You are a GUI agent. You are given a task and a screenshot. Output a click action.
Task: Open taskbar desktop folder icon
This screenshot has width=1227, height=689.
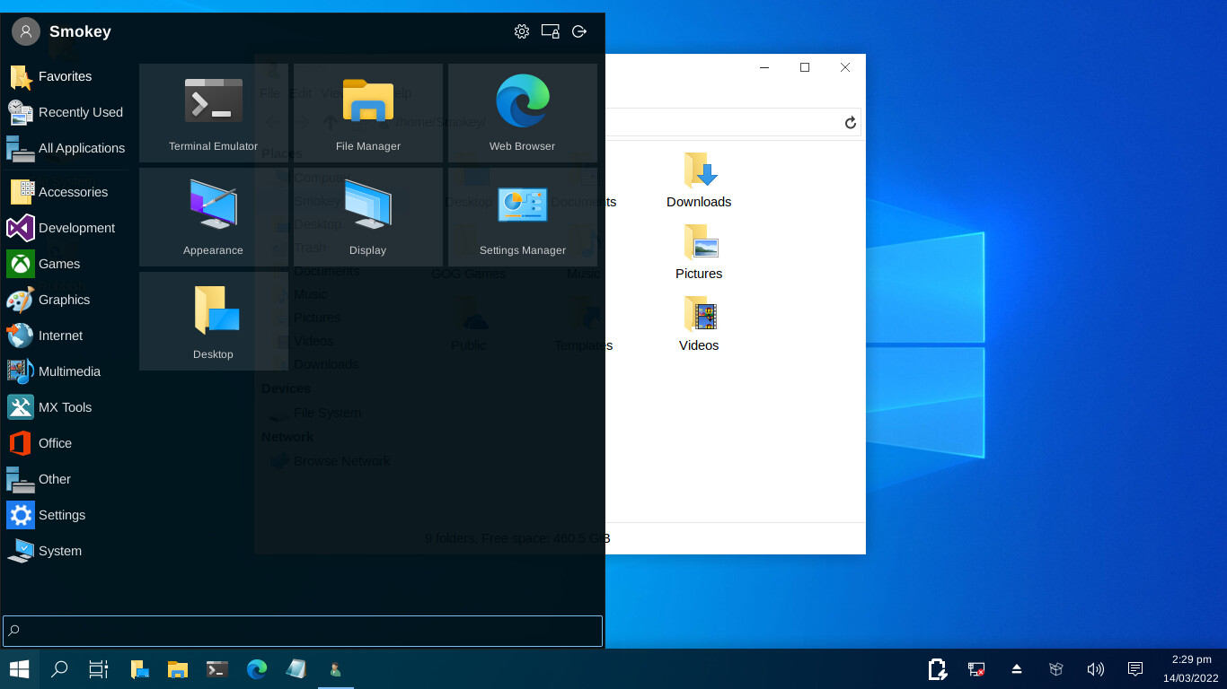coord(139,669)
